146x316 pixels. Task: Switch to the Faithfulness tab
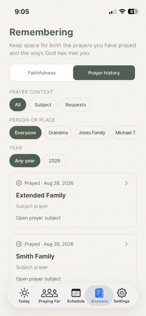(x=42, y=73)
